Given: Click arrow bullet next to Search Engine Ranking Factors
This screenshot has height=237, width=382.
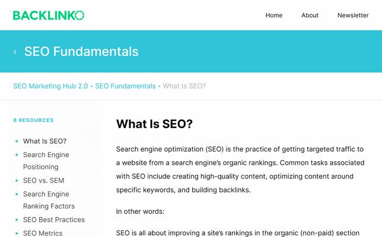Looking at the screenshot, I should (x=17, y=194).
